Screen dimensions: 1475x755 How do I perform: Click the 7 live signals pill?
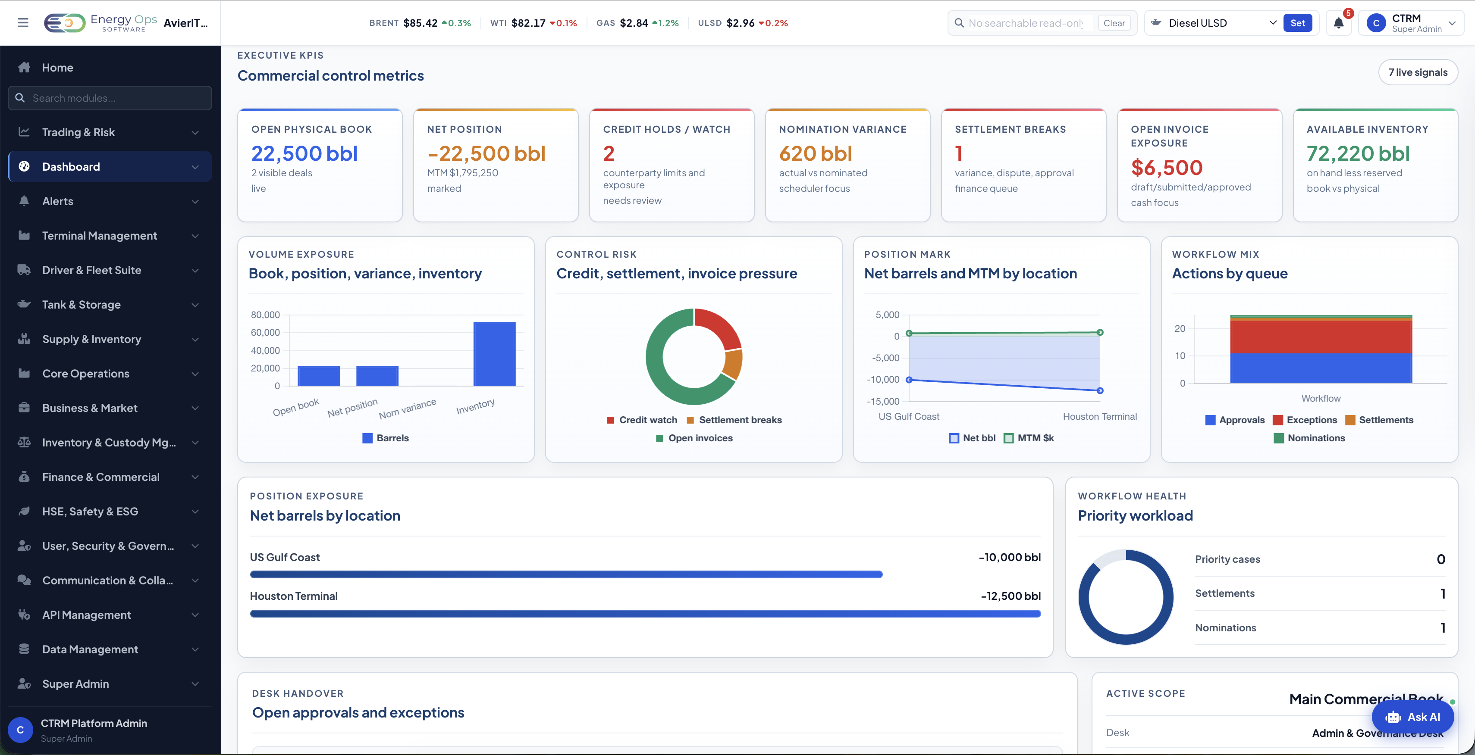click(1418, 72)
